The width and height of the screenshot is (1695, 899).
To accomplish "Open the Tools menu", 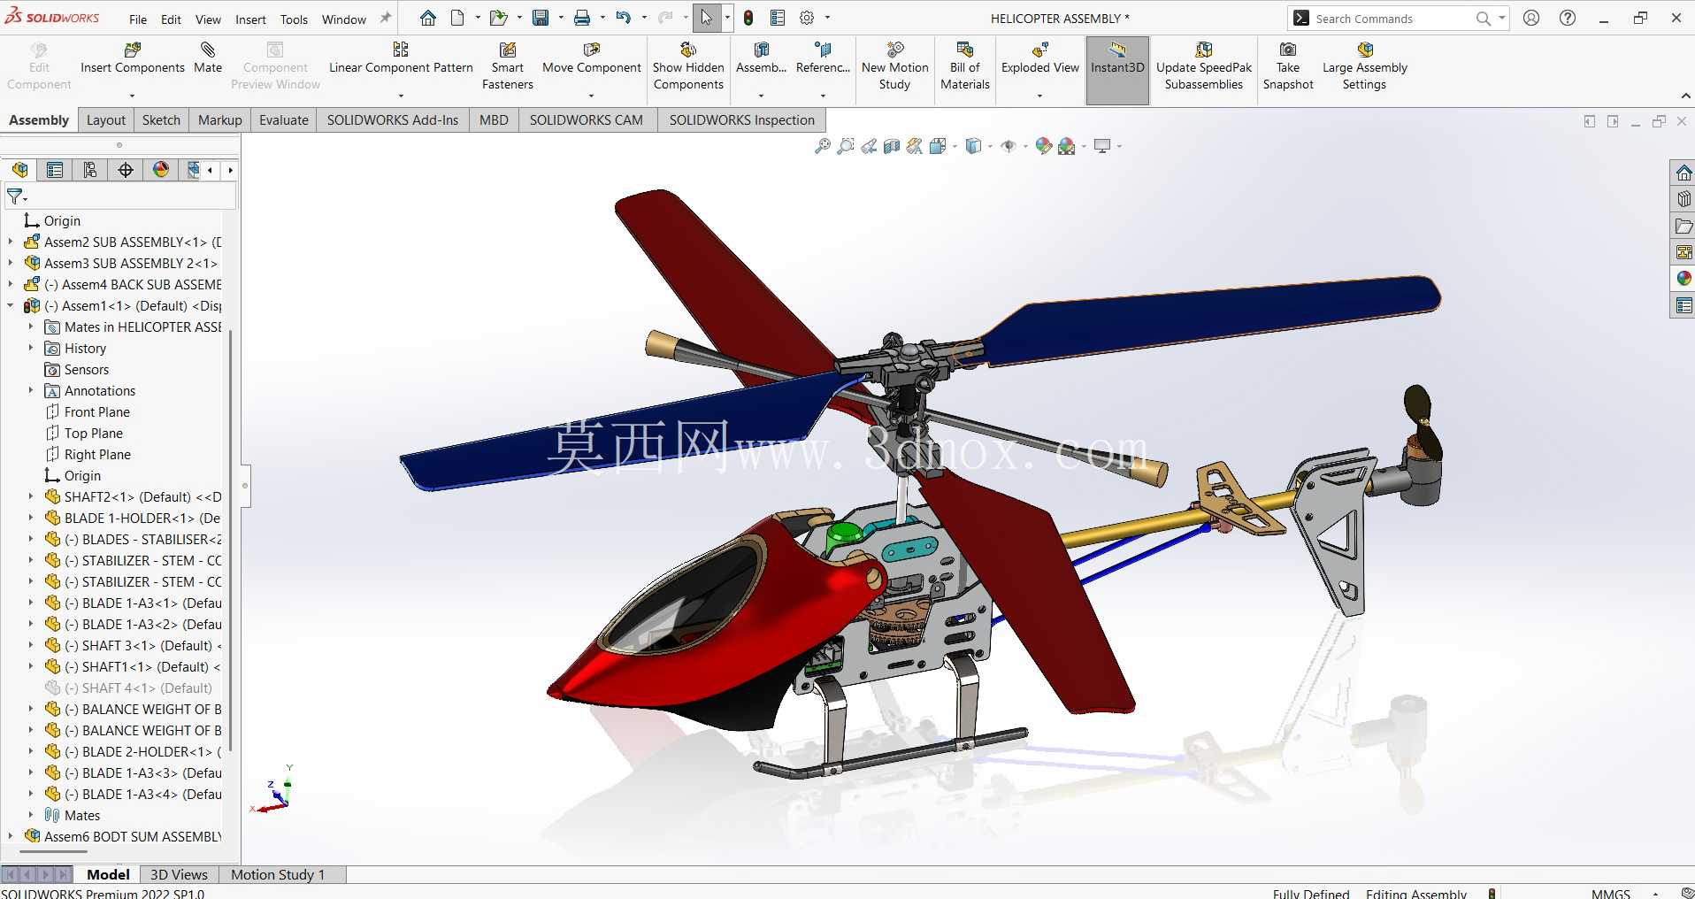I will [294, 19].
